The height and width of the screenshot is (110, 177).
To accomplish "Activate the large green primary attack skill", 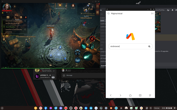I will pos(87,56).
